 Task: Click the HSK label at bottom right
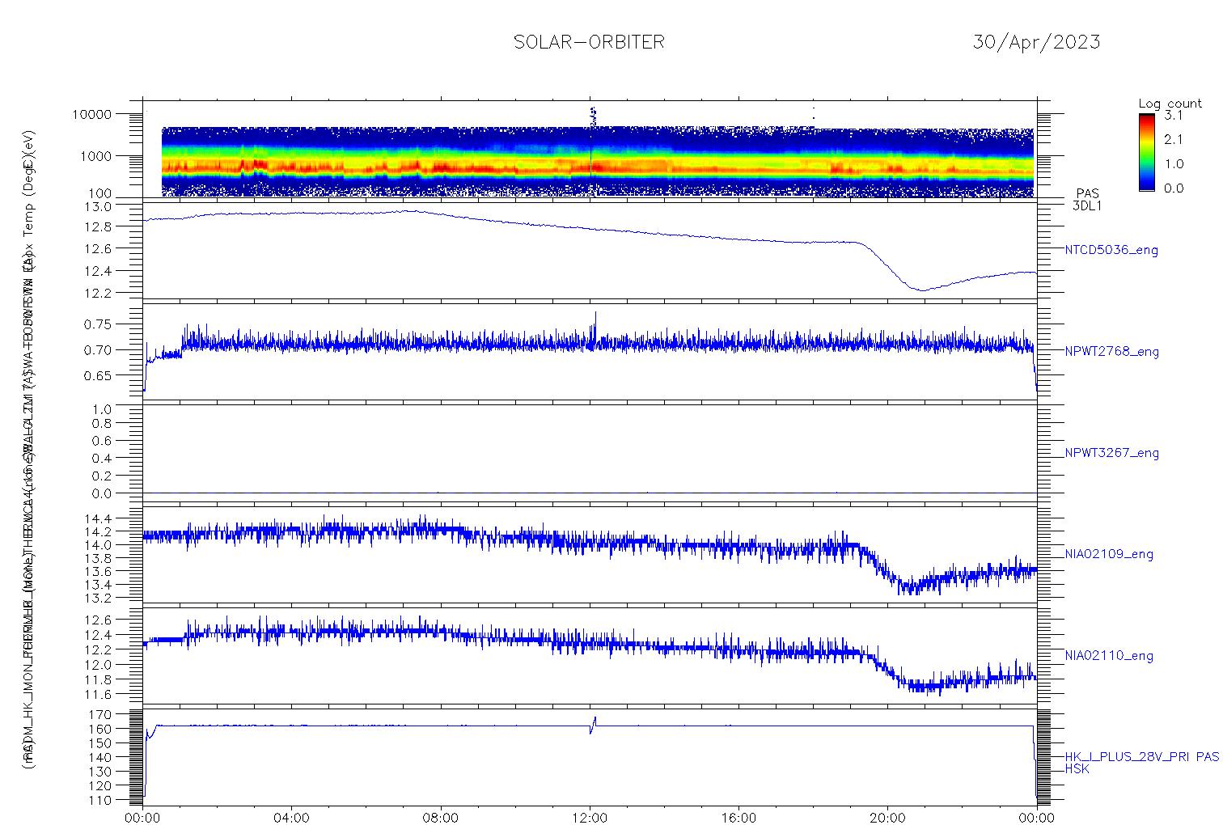pos(1077,769)
